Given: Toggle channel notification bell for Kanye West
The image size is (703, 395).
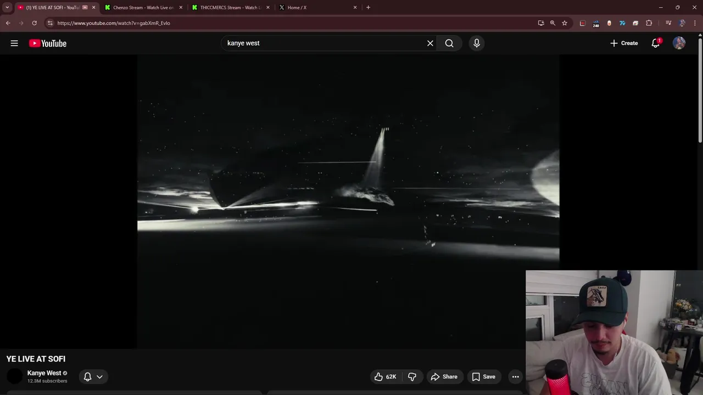Looking at the screenshot, I should [87, 377].
